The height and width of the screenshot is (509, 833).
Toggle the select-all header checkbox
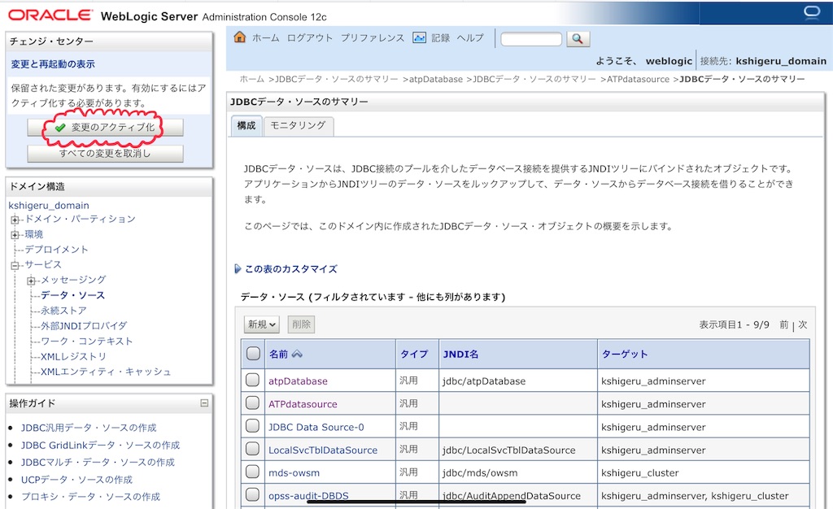[x=253, y=354]
